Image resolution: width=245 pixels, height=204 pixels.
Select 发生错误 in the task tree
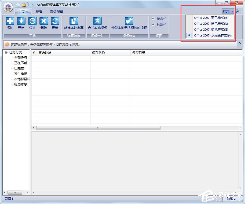click(21, 74)
